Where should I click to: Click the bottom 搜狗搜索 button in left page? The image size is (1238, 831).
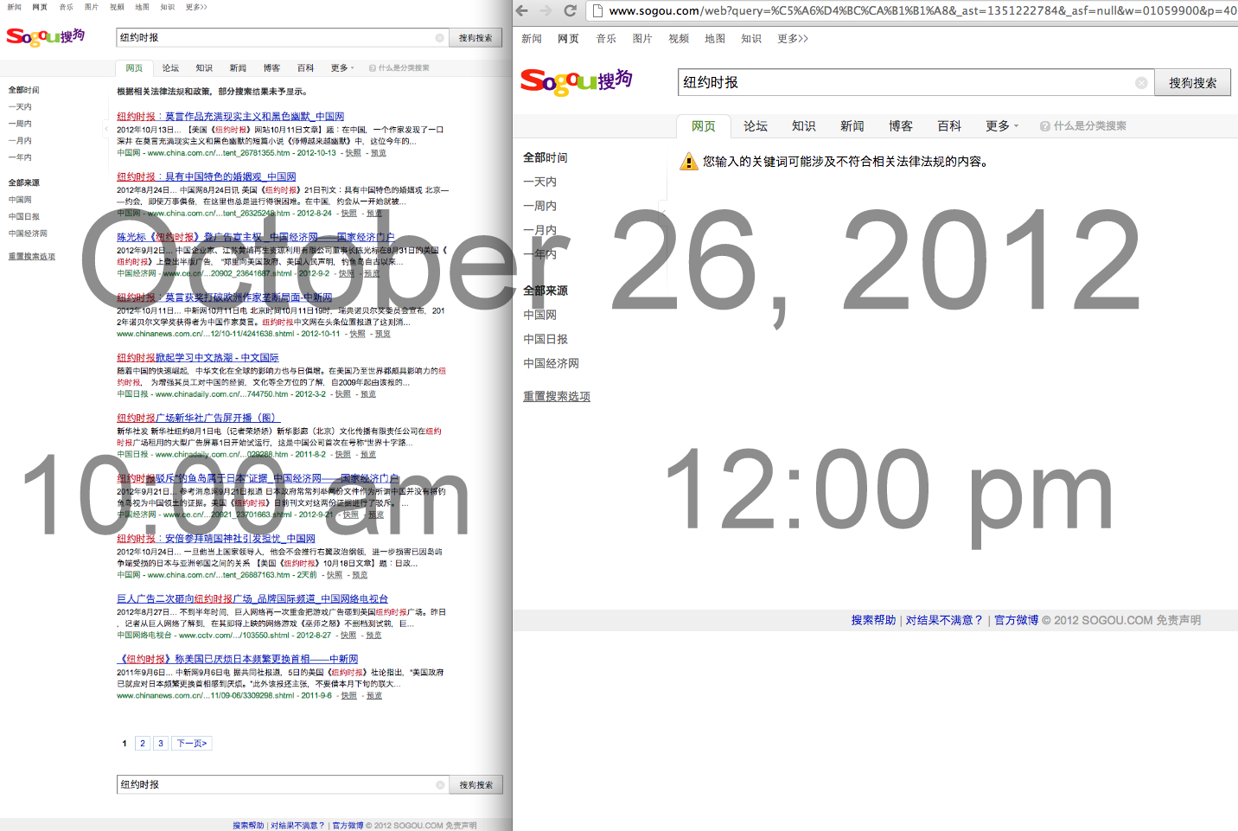coord(476,785)
